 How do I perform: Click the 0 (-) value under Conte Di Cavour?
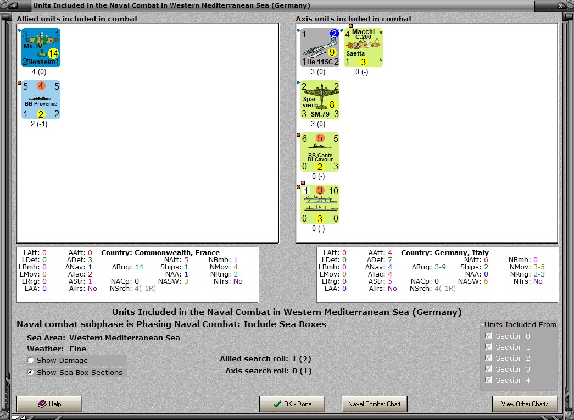319,176
